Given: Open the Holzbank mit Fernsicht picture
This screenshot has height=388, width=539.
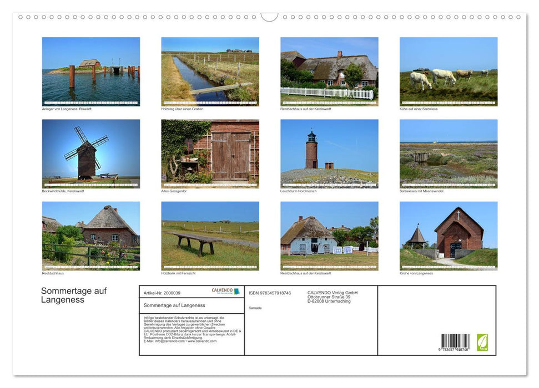Looking at the screenshot, I should (210, 236).
